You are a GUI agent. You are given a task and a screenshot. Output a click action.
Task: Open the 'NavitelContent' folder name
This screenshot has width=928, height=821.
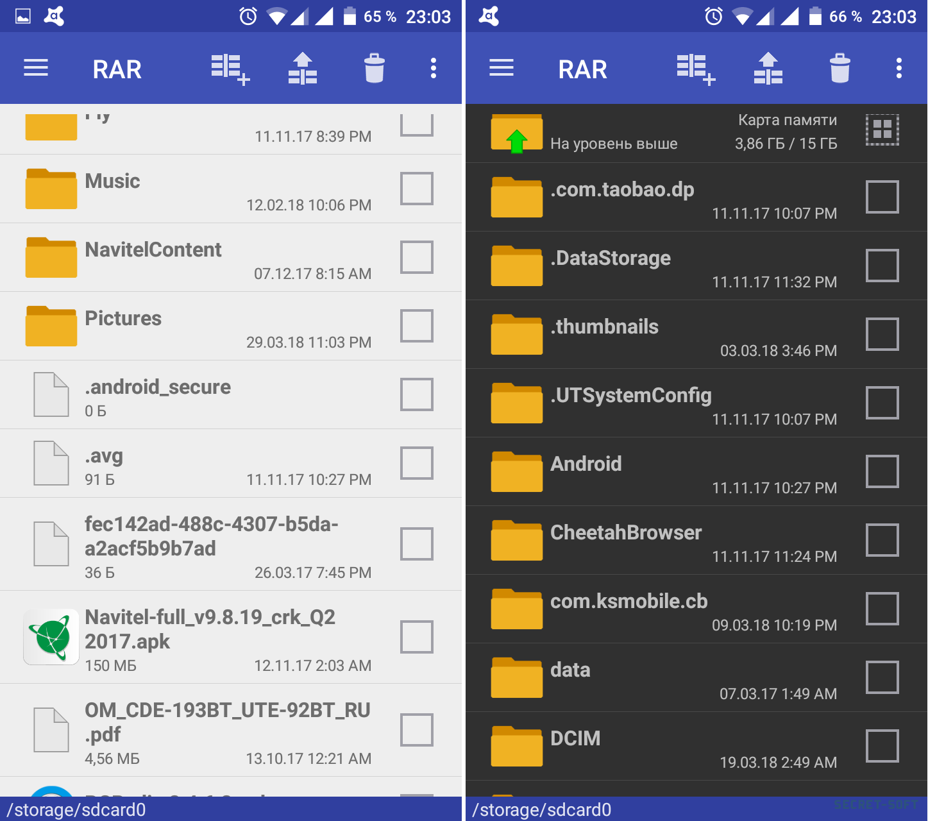[x=153, y=250]
